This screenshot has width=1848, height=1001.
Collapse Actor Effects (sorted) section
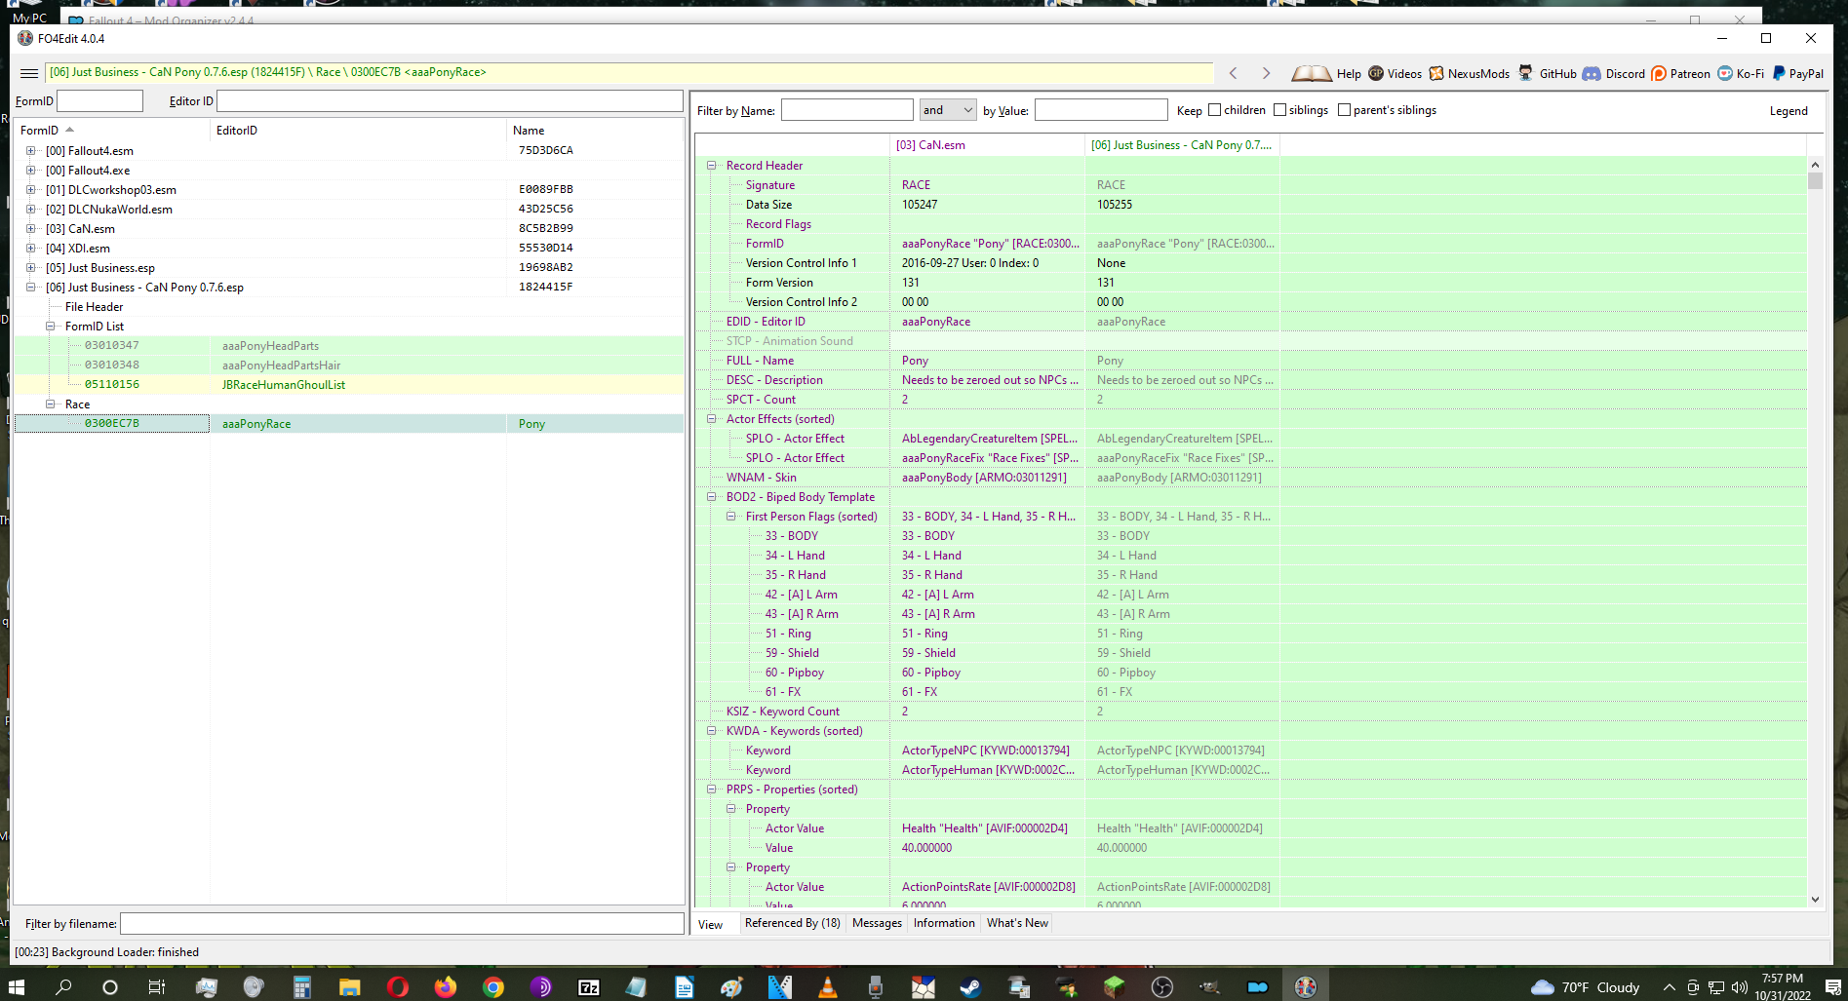(711, 419)
